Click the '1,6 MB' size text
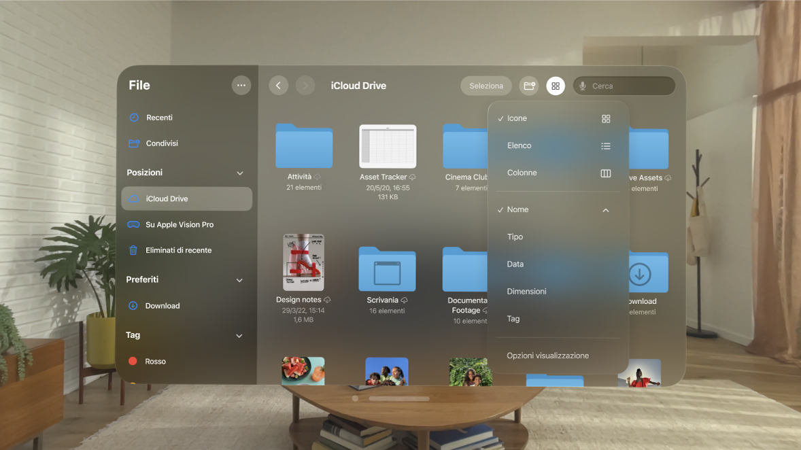The height and width of the screenshot is (450, 801). 303,319
